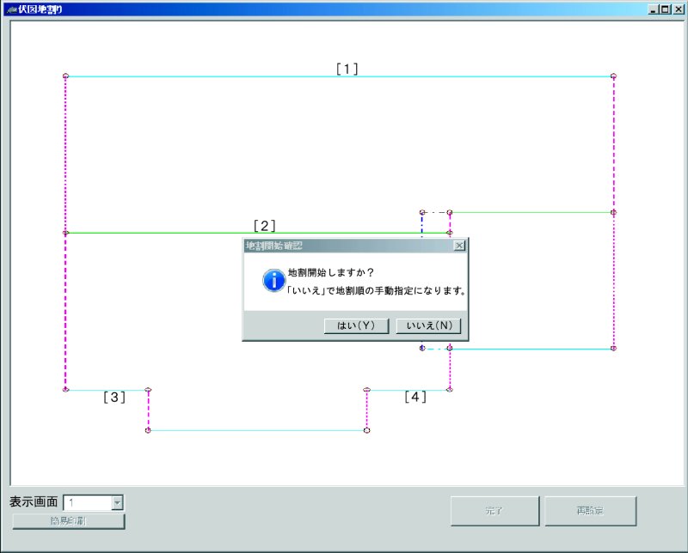Select the [4] label at lower right
Viewport: 688px width, 553px height.
coord(415,397)
